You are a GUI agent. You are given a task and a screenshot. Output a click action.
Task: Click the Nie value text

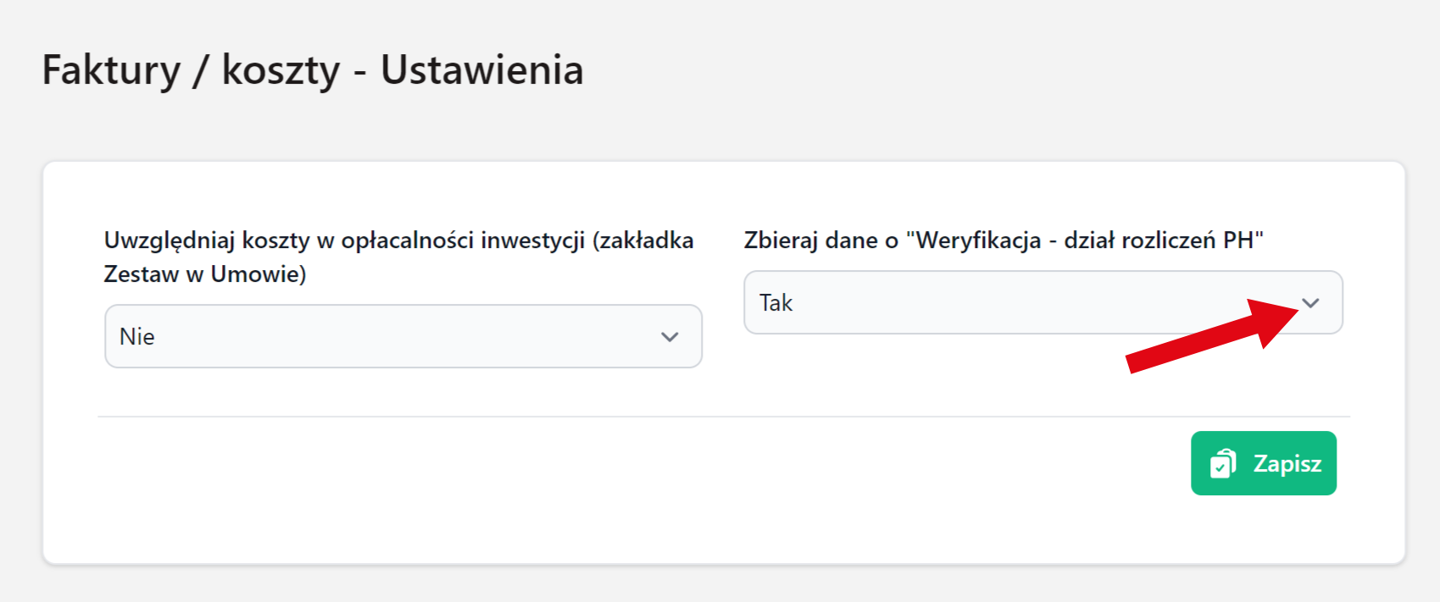click(137, 337)
